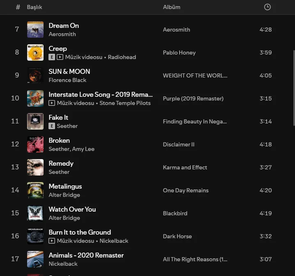Viewport: 295px width, 276px height.
Task: Click Burn It to the Ground cover thumbnail
Action: 35,236
